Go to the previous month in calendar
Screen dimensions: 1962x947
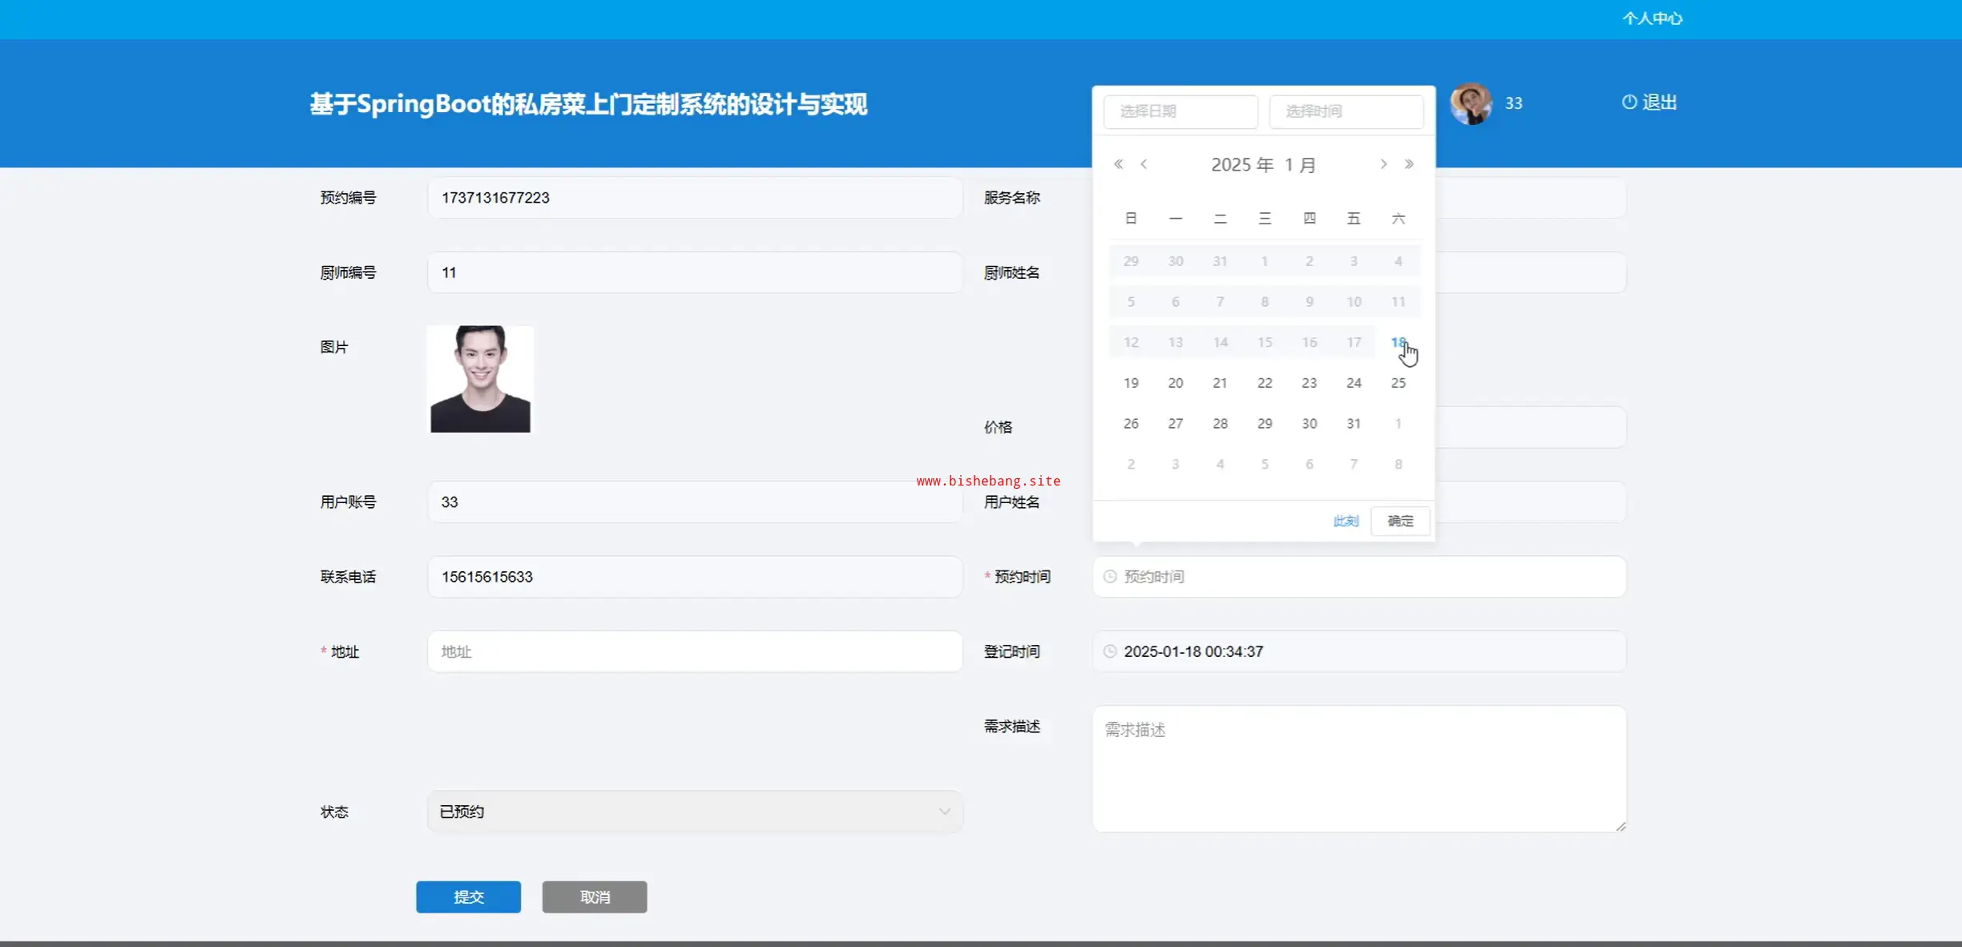pyautogui.click(x=1144, y=164)
